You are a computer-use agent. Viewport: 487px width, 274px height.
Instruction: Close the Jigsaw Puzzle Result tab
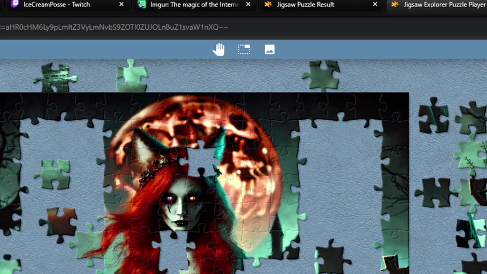coord(375,4)
